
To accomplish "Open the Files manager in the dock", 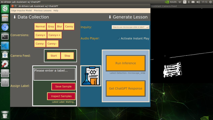I will [5, 18].
